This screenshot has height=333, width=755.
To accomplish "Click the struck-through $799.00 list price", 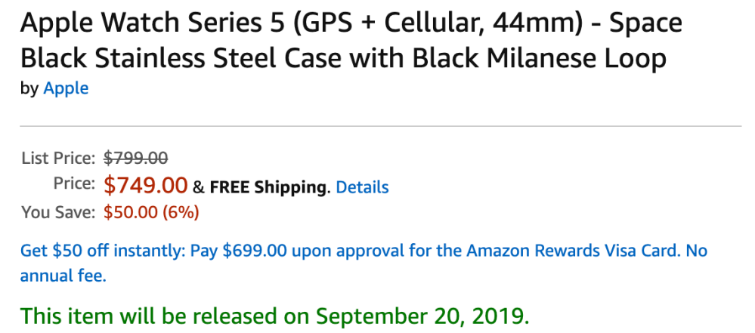I will pyautogui.click(x=135, y=159).
